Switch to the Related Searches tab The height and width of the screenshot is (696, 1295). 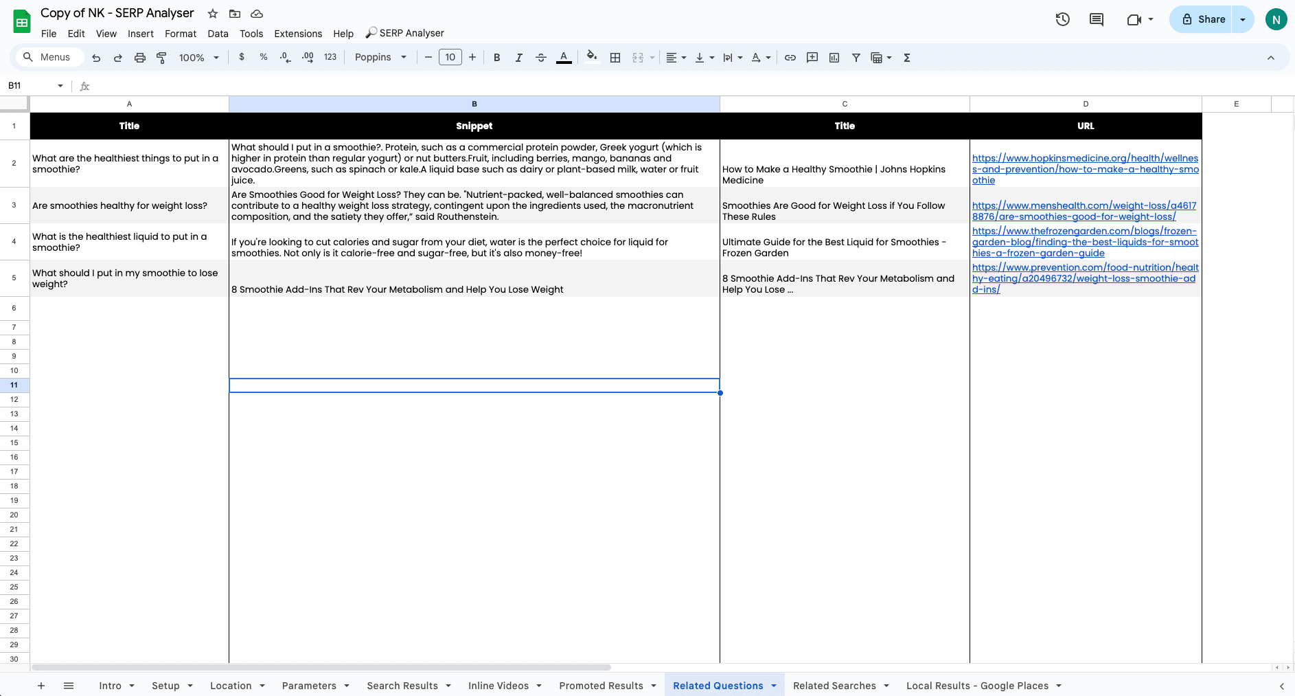tap(835, 685)
